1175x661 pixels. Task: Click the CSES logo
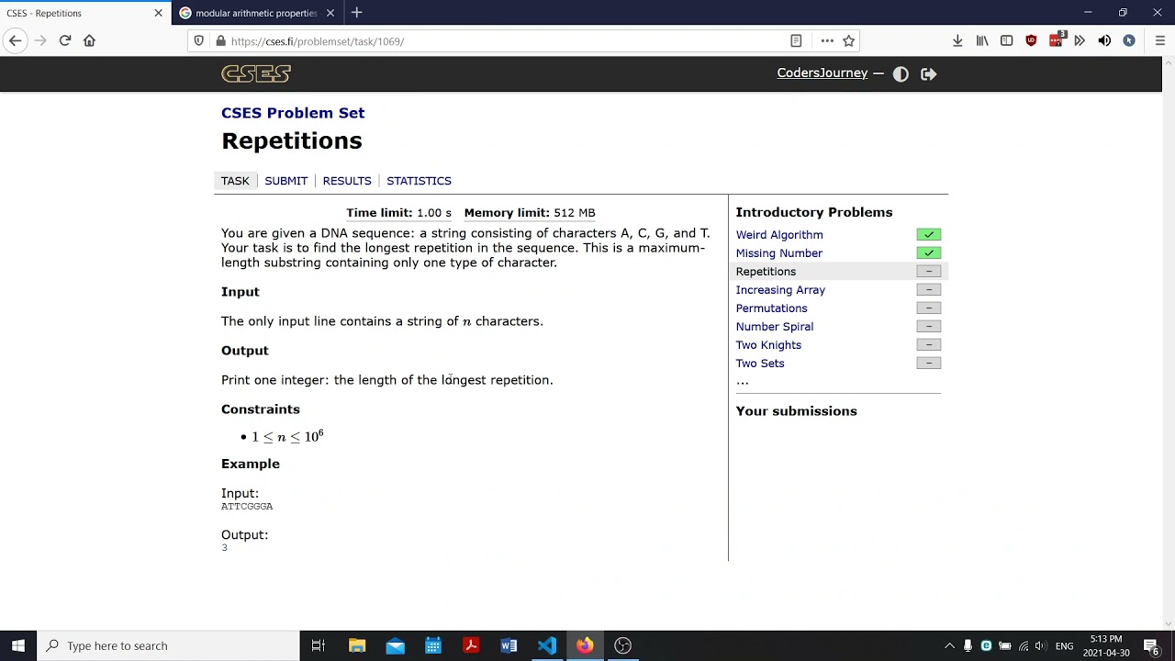point(256,73)
